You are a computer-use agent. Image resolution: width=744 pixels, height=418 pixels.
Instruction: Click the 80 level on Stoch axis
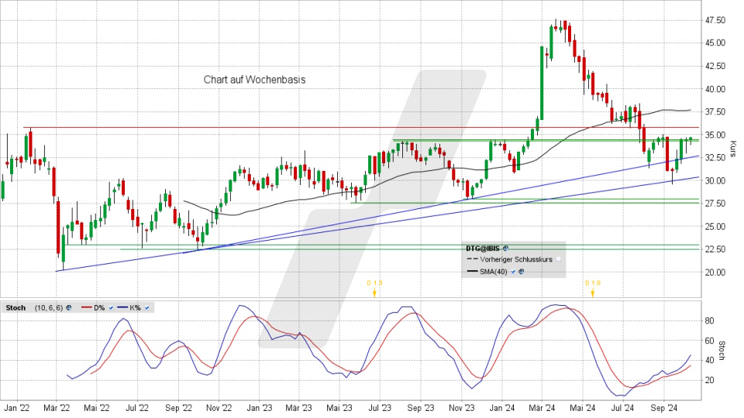point(709,320)
